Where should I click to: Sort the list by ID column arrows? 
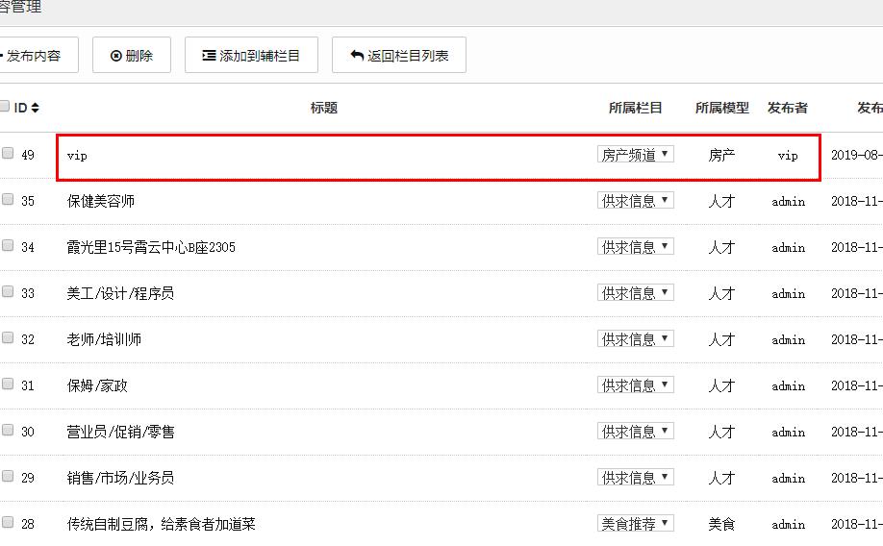(36, 108)
